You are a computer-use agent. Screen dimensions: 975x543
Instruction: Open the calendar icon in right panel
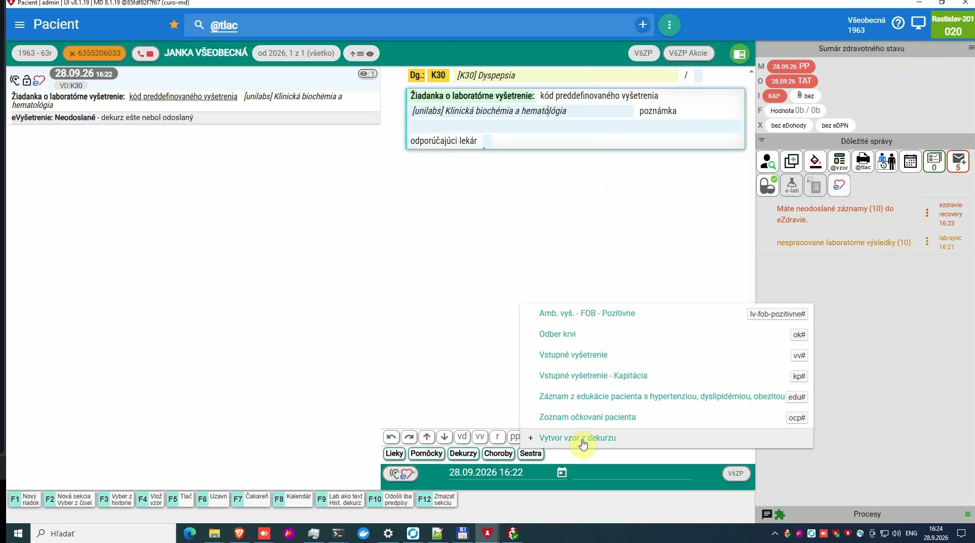pyautogui.click(x=910, y=162)
